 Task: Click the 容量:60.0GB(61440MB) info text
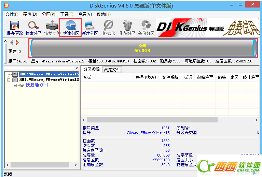(109, 61)
